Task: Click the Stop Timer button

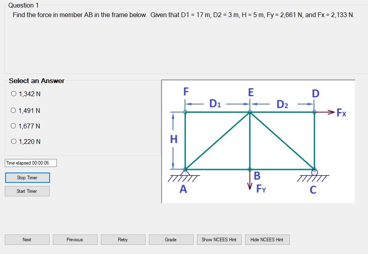Action: [27, 177]
